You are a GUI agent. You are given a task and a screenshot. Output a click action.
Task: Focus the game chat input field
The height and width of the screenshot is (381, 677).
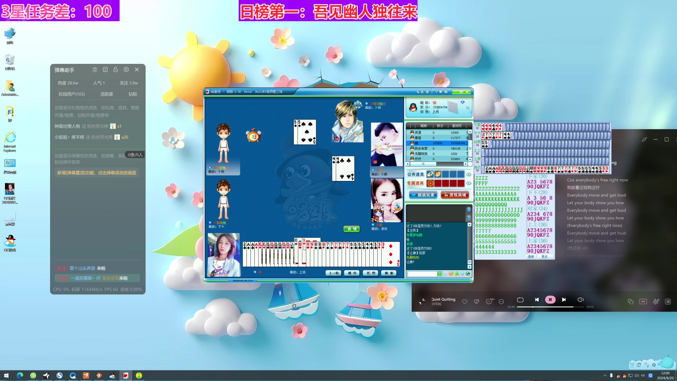[x=422, y=274]
